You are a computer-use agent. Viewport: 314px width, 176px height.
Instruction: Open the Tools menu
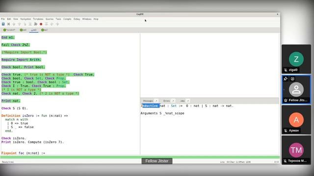[58, 19]
